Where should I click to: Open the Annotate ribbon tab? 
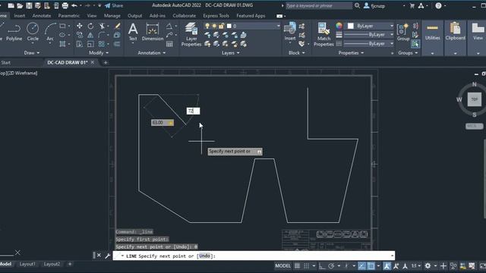tap(42, 15)
